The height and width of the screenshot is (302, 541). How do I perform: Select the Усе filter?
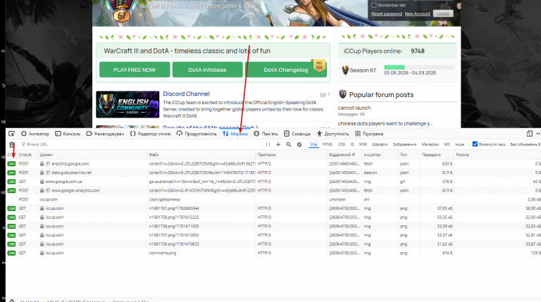point(313,144)
